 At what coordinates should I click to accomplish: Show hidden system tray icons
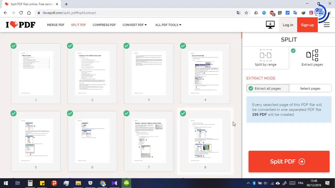point(248,183)
